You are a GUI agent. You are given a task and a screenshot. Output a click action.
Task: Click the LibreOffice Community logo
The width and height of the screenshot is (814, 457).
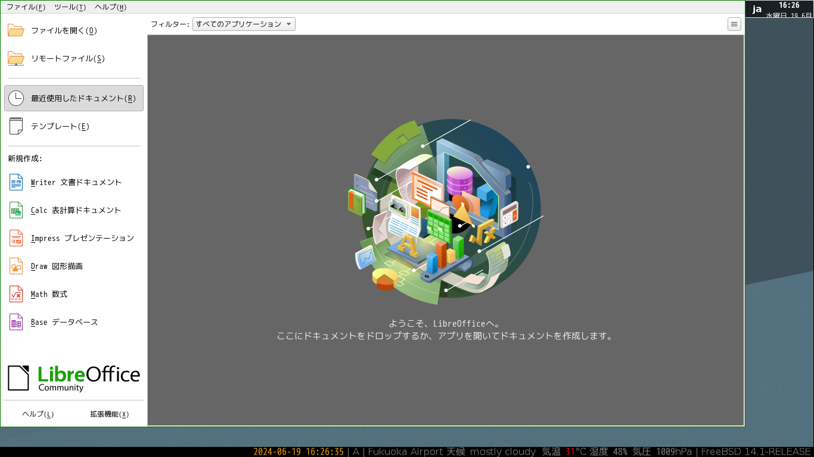[x=74, y=378]
